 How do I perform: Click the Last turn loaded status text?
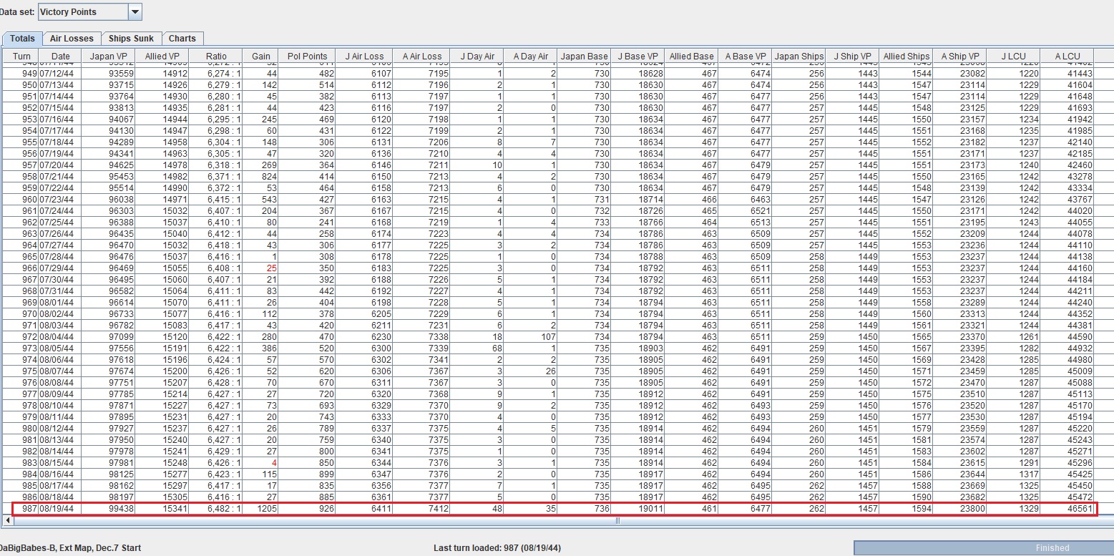(497, 548)
